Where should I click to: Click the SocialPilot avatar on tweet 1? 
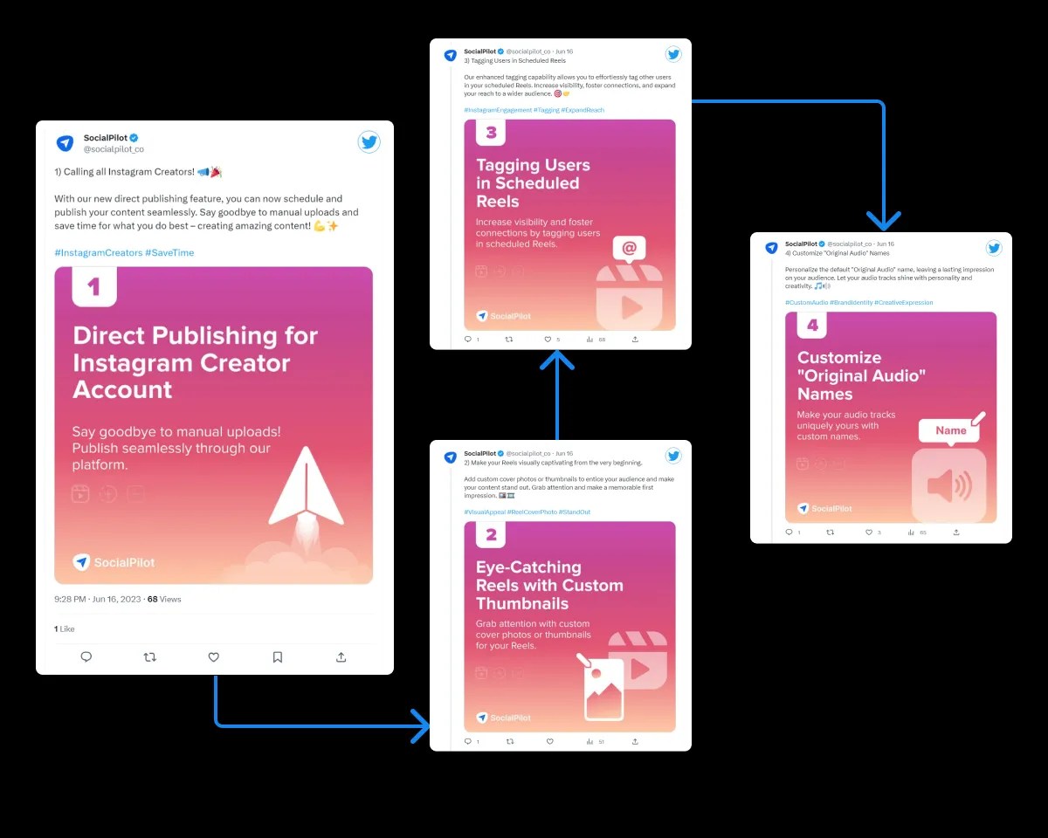pos(65,143)
